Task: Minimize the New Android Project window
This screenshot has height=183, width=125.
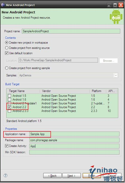Action: tap(109, 5)
